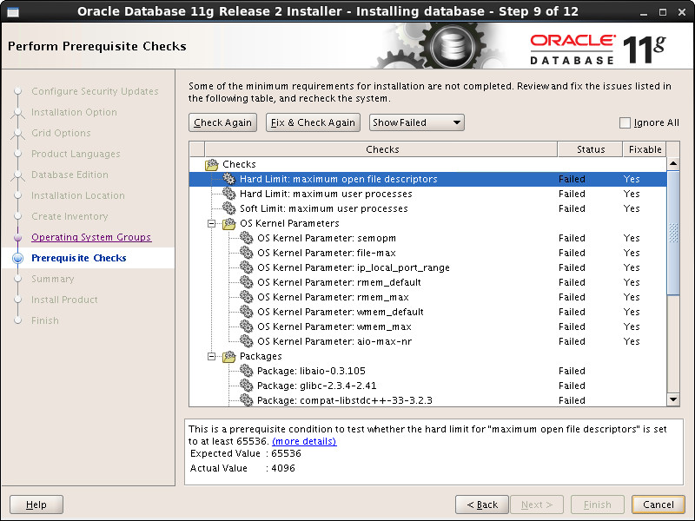695x521 pixels.
Task: Maximize the installer window
Action: point(663,12)
